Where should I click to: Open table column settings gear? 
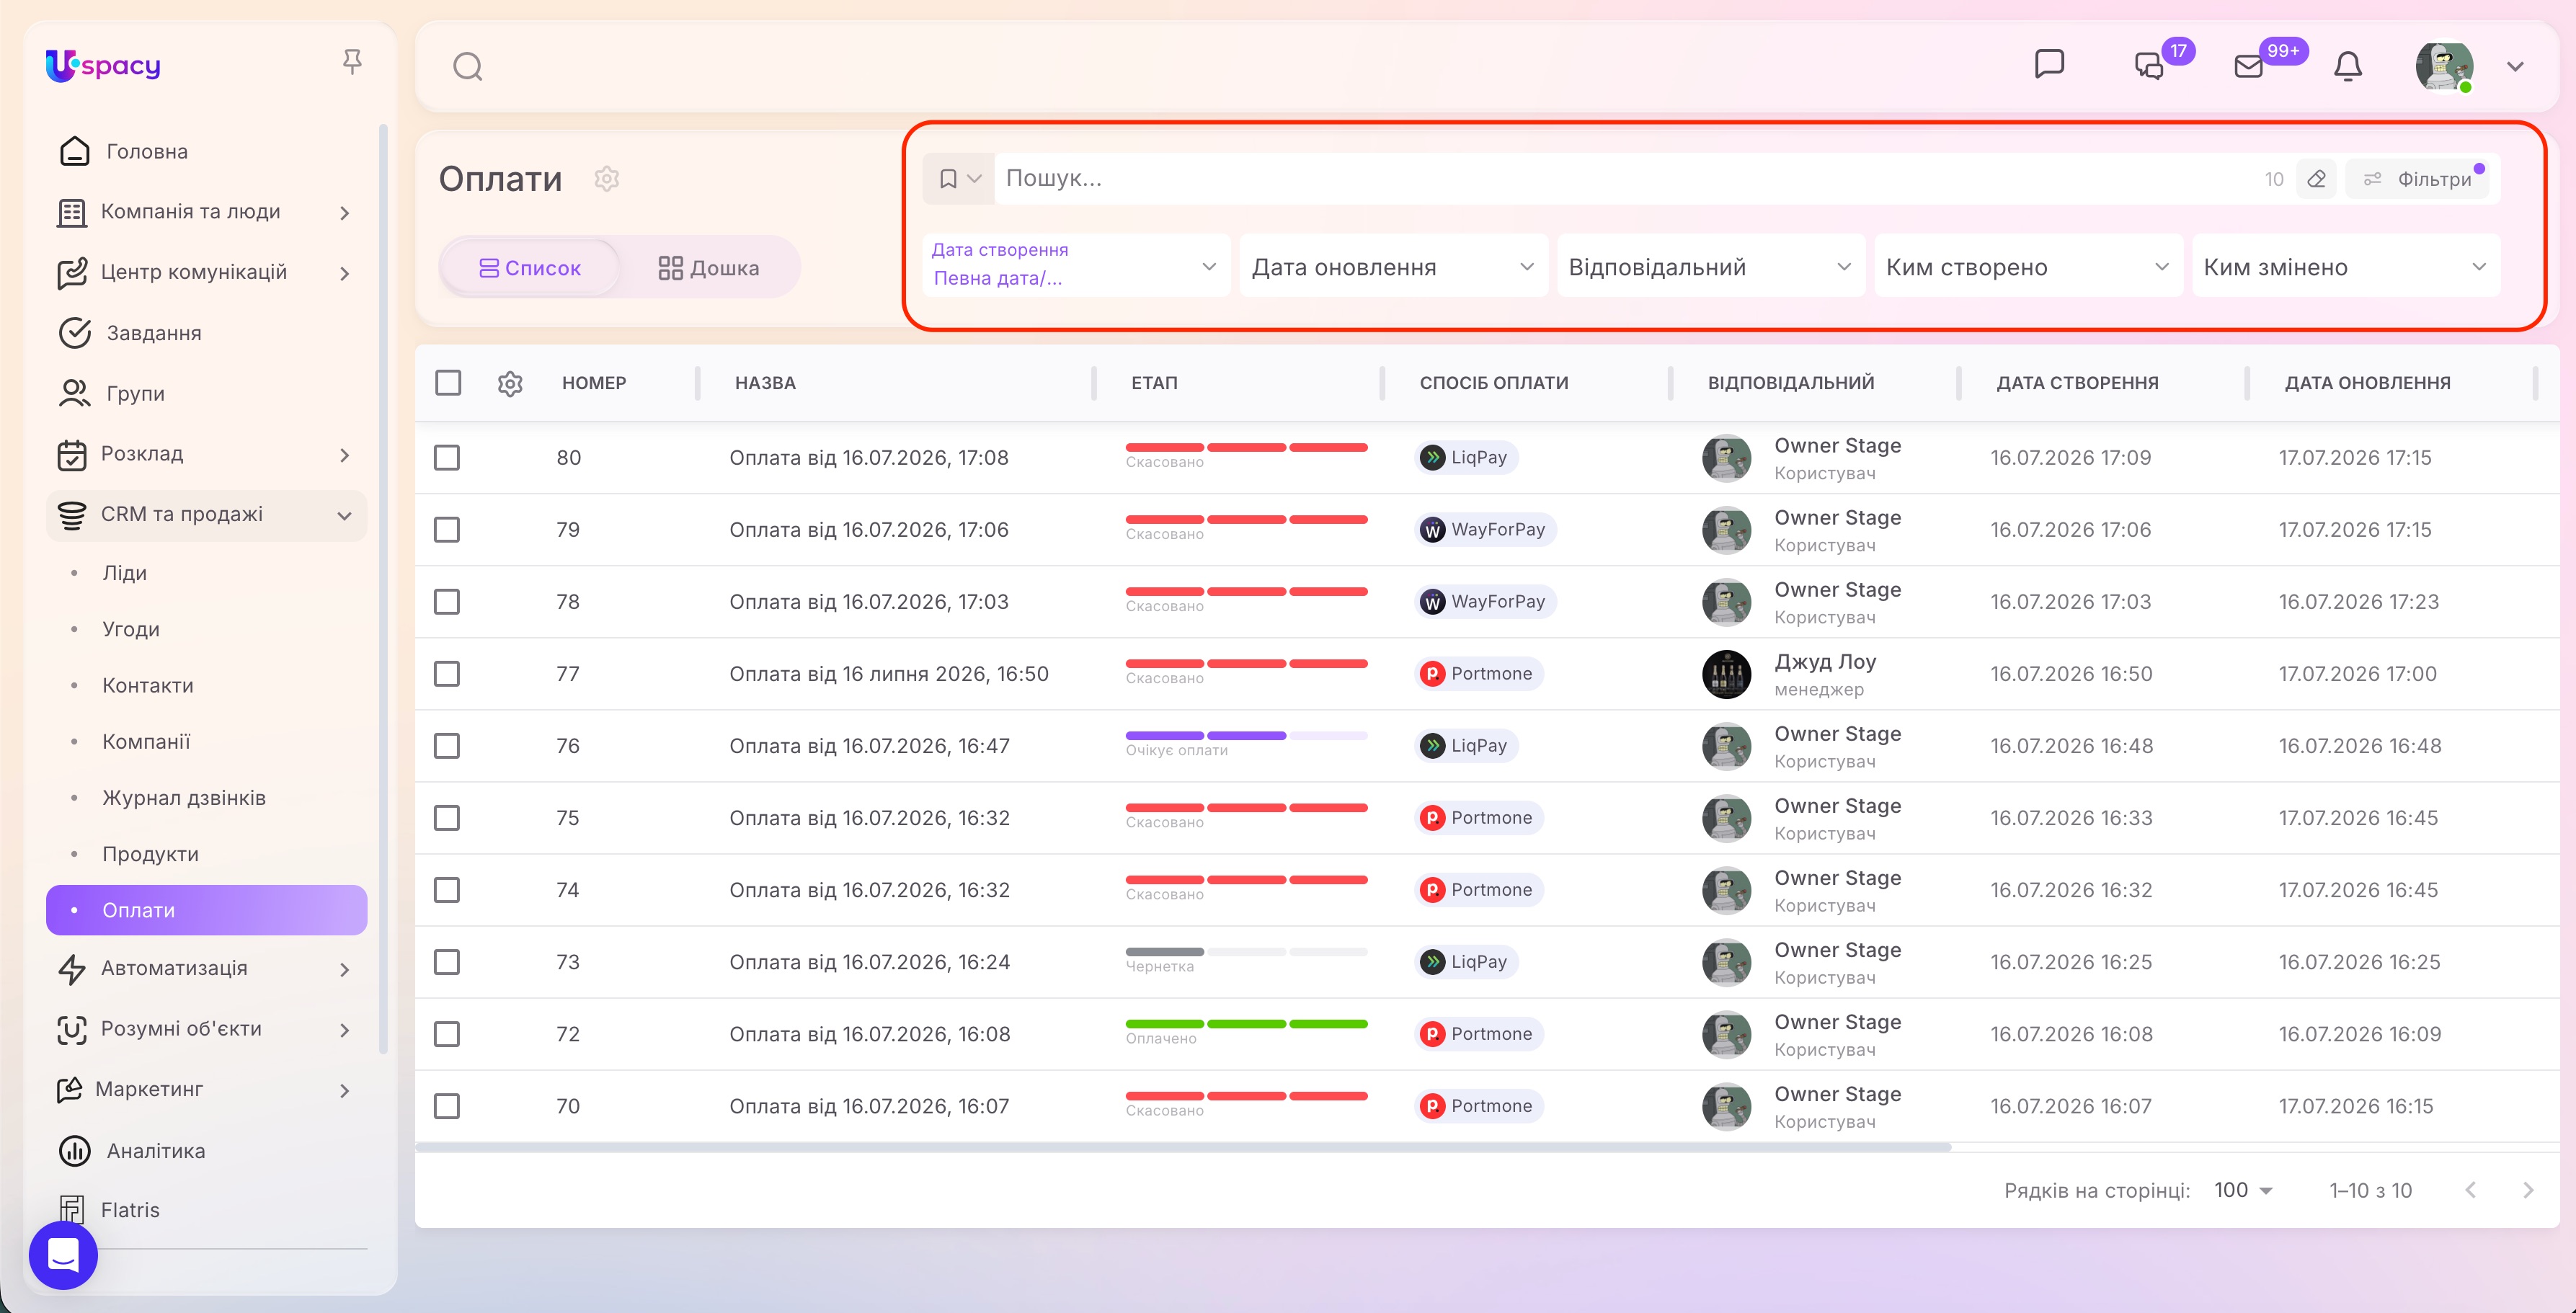pyautogui.click(x=510, y=383)
